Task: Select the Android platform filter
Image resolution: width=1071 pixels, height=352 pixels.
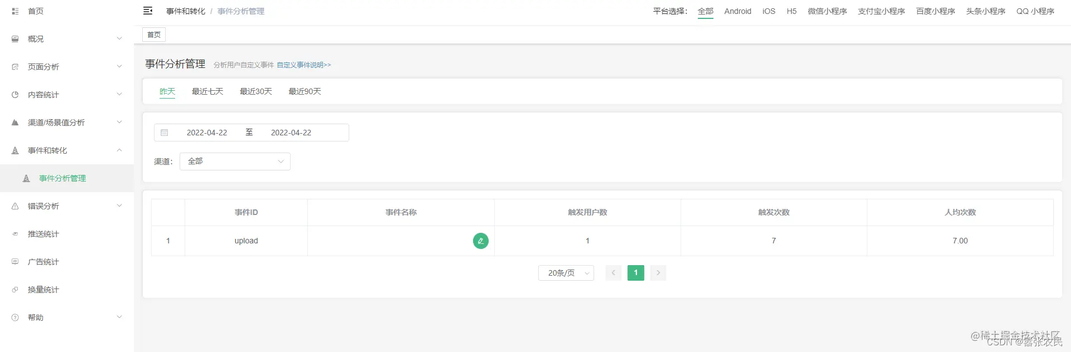Action: pyautogui.click(x=737, y=11)
